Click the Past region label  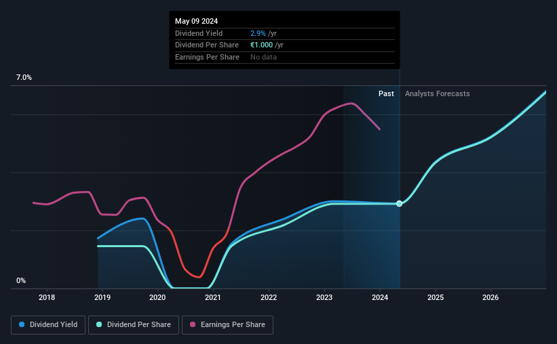[x=386, y=93]
